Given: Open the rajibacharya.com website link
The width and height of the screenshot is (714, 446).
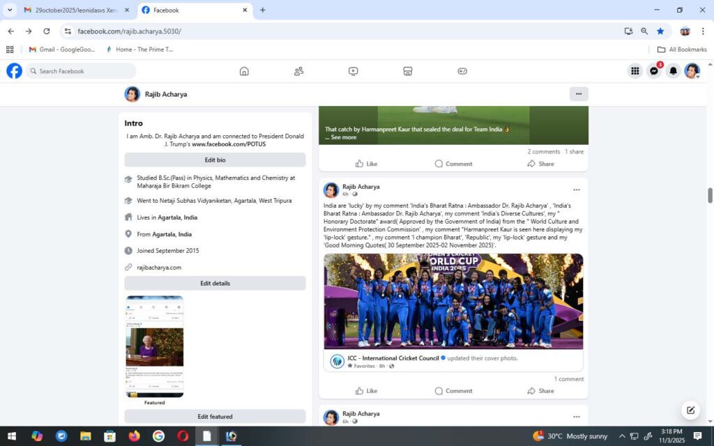Looking at the screenshot, I should point(159,268).
